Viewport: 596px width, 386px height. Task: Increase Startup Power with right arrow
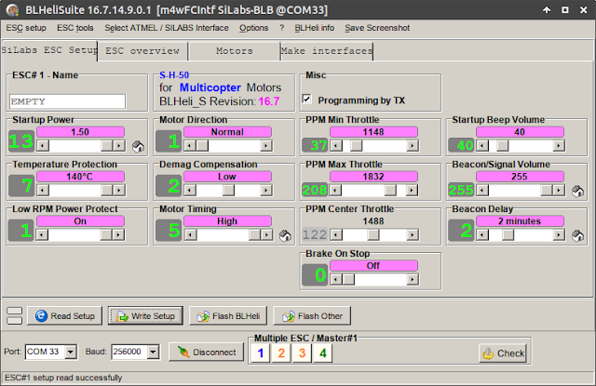pyautogui.click(x=119, y=146)
